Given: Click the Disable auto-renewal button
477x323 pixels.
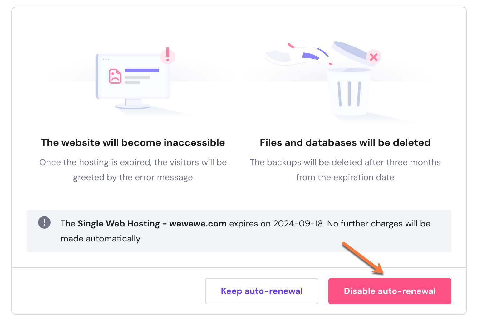Looking at the screenshot, I should click(x=390, y=291).
